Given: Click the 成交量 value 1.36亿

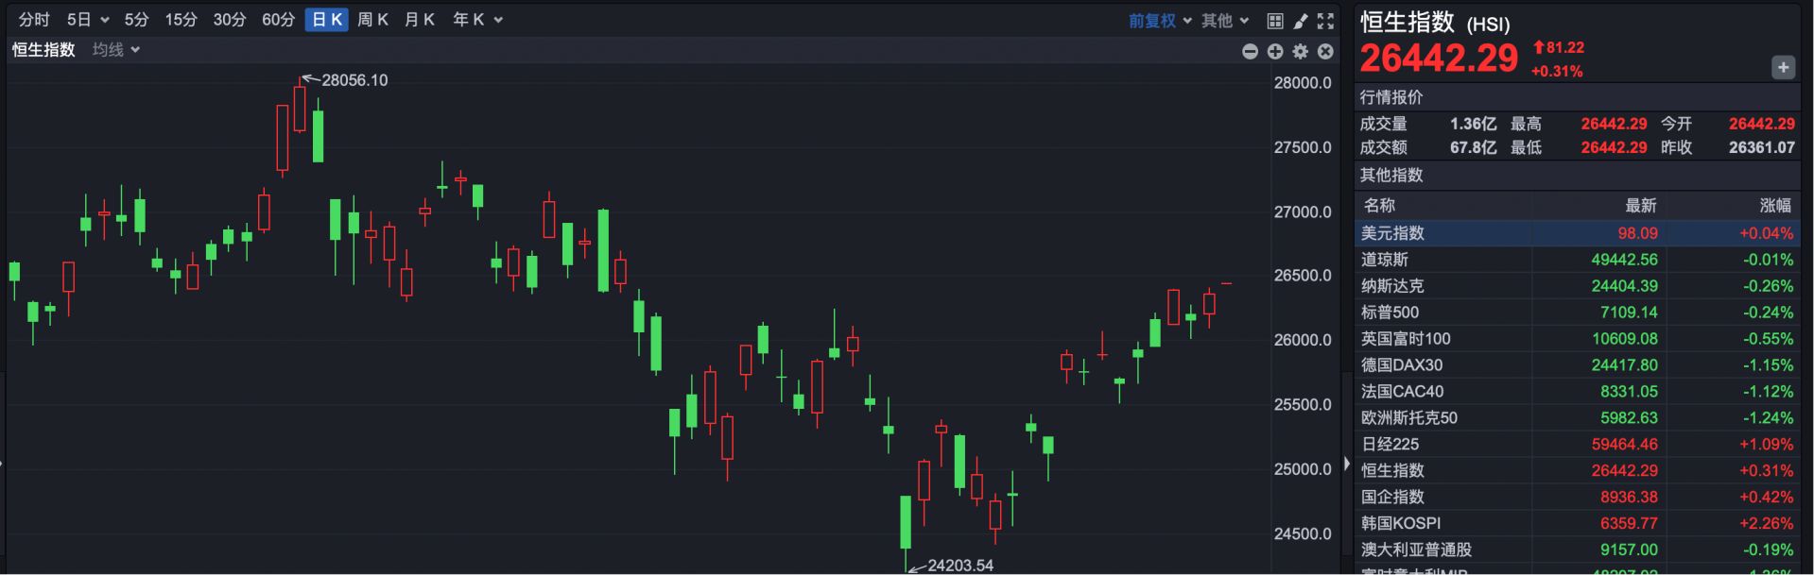Looking at the screenshot, I should [1473, 124].
